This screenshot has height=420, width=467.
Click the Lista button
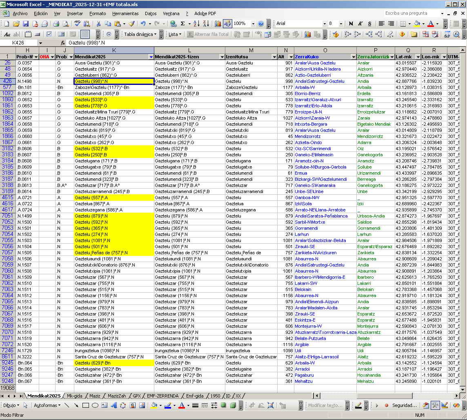(x=175, y=34)
